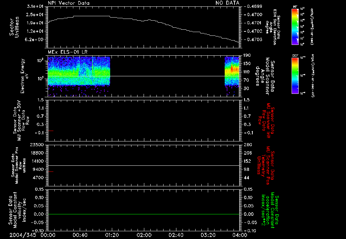This screenshot has height=239, width=346.
Task: Click the "02:00" time axis label
Action: [x=144, y=235]
